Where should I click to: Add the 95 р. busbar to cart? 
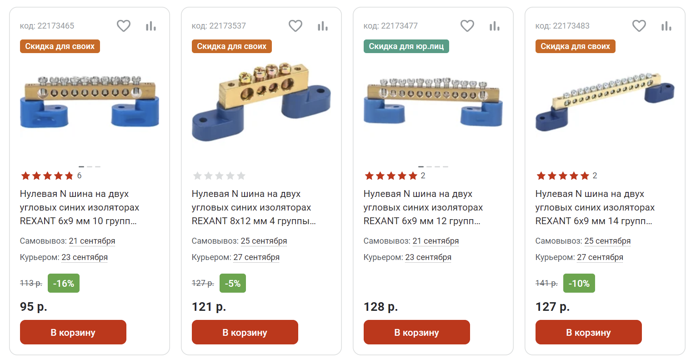73,332
